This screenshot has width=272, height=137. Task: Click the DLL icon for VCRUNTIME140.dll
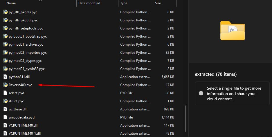click(x=5, y=125)
